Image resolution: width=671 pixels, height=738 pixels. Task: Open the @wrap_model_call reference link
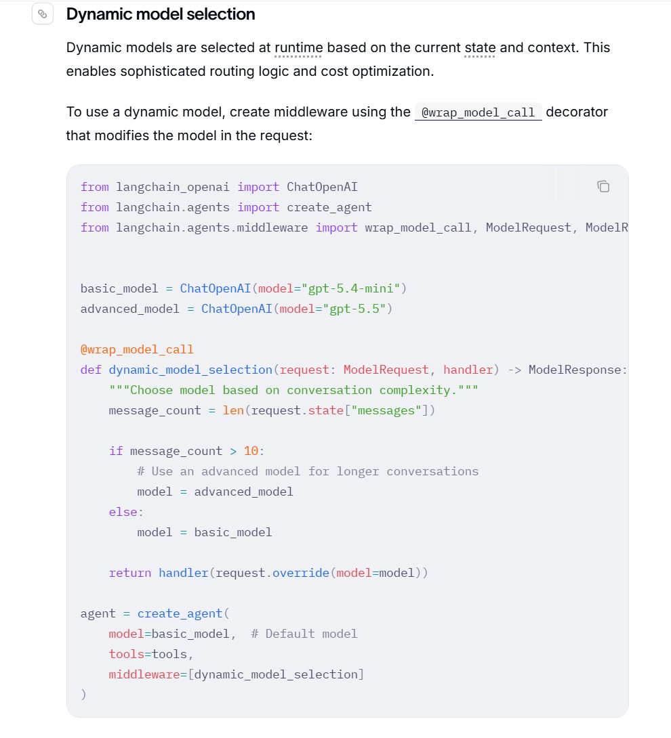point(478,112)
